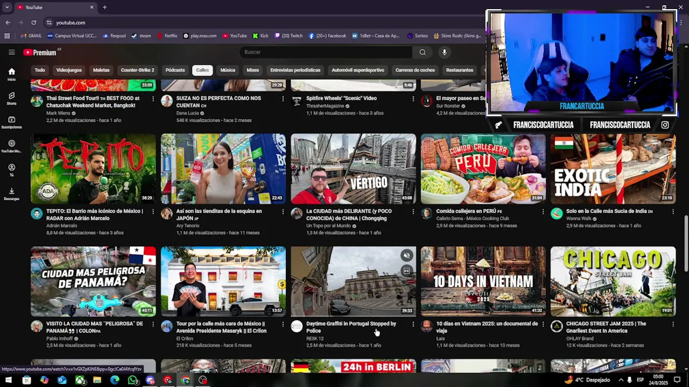Select the Carreras de coches chip

415,70
